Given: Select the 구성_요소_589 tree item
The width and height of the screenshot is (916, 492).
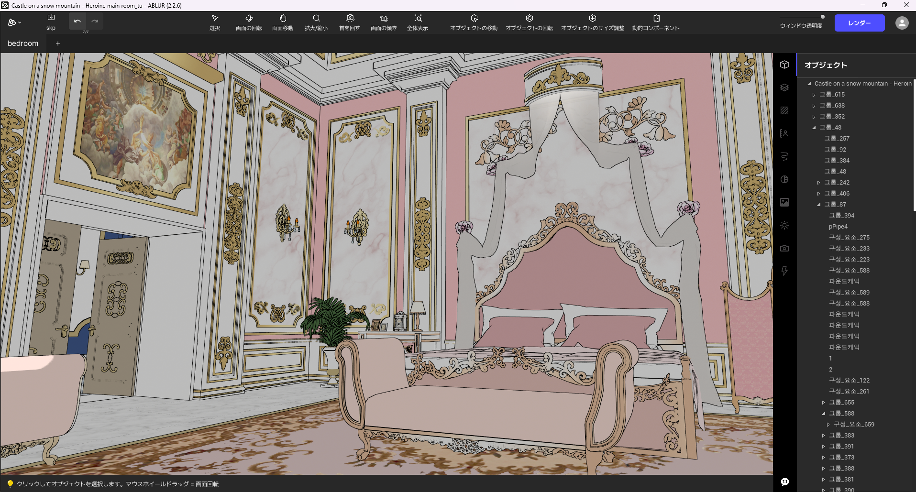Looking at the screenshot, I should click(x=850, y=293).
